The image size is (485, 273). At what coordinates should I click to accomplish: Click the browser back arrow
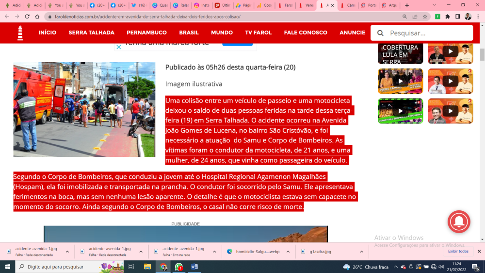click(x=7, y=17)
